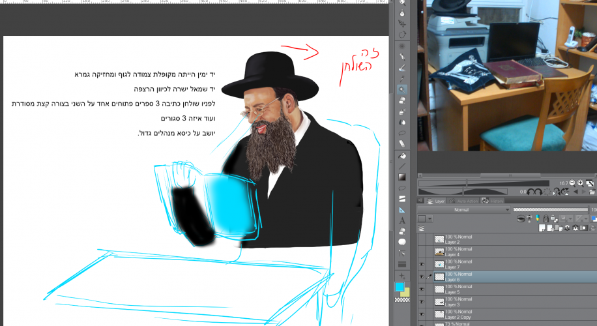Click the navigator rotate left icon
Viewport: 597px width, 326px height.
(532, 192)
